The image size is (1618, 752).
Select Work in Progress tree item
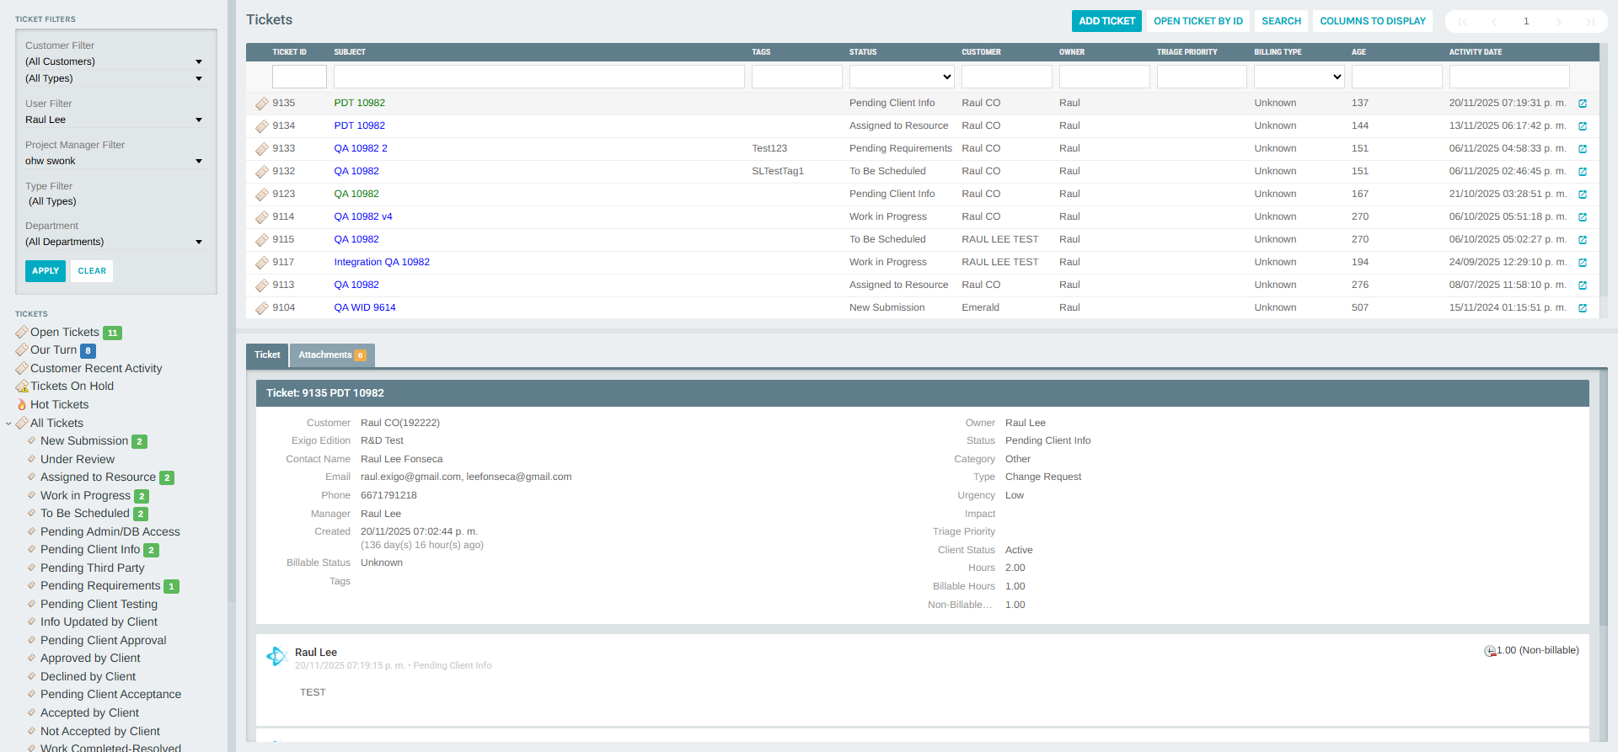[x=85, y=495]
